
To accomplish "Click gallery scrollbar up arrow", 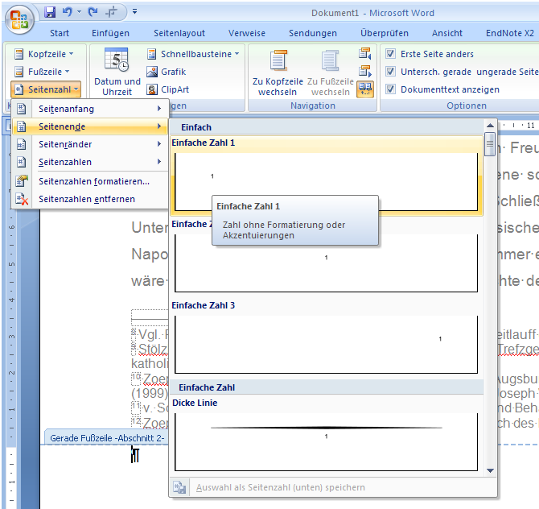I will 490,126.
